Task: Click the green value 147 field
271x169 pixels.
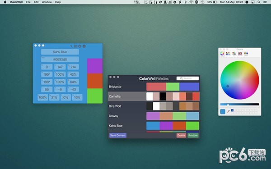Action: coord(60,67)
